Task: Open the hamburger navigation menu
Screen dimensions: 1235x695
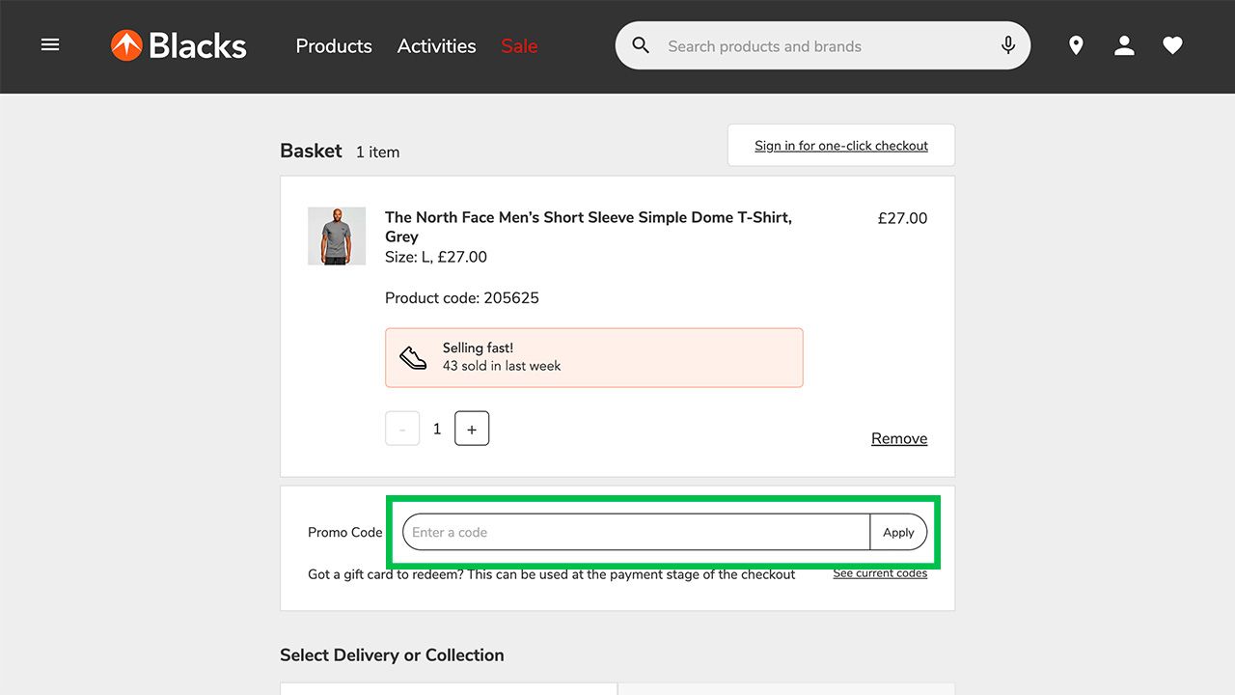Action: coord(50,45)
